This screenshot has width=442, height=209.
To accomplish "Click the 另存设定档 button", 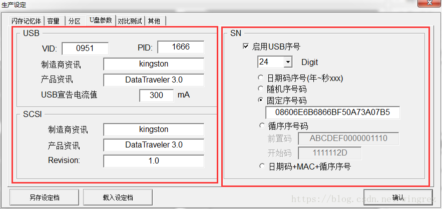I will [x=44, y=197].
